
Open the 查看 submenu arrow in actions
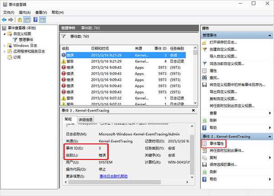pos(270,113)
